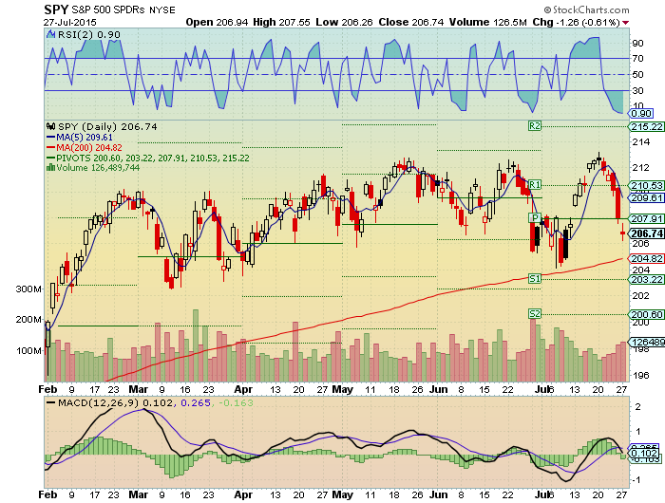Screen dimensions: 665x503
Task: Click the 207.91 price axis tag
Action: pyautogui.click(x=647, y=218)
